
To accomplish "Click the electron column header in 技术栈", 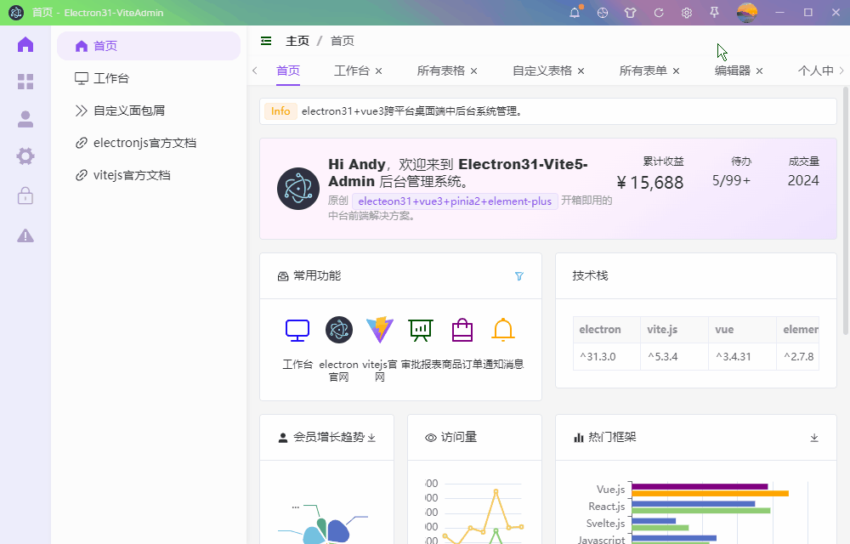I will [x=607, y=330].
